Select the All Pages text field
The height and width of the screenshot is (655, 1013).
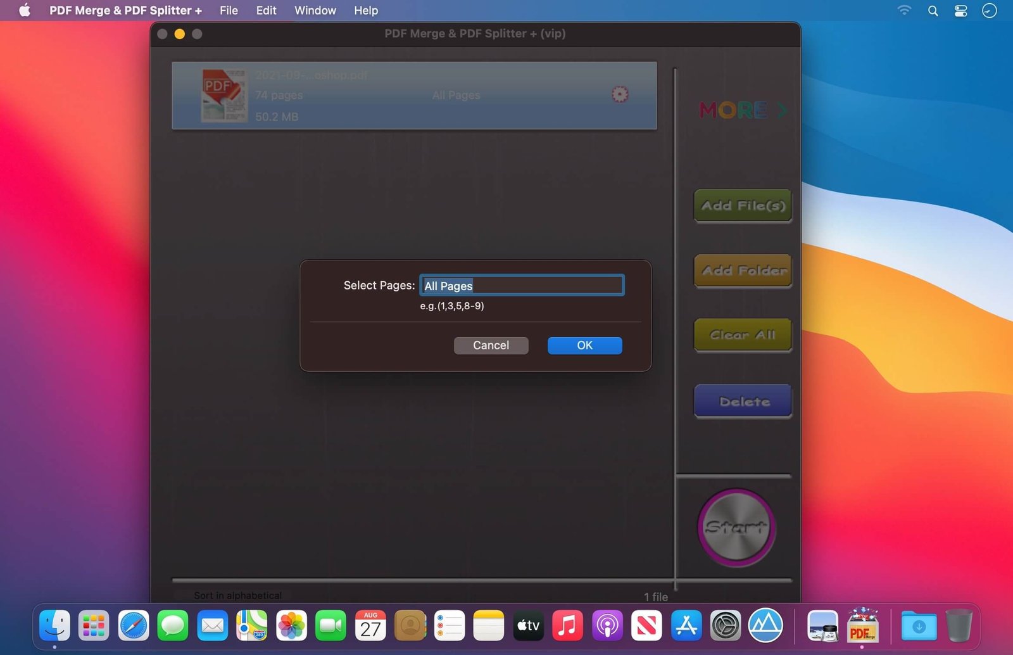click(x=521, y=285)
